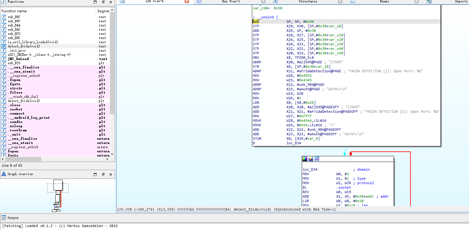
Task: Select ._exit function row
Action: coord(55,134)
